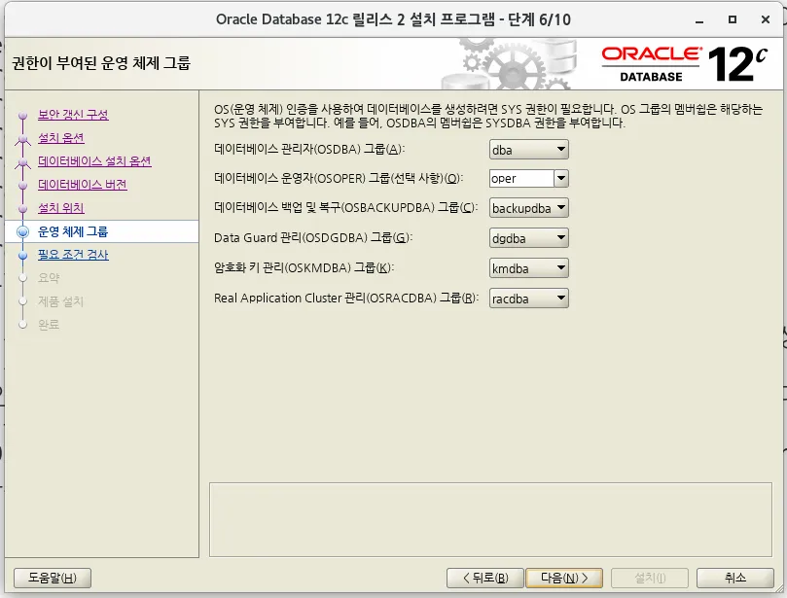The image size is (787, 598).
Task: Open the OSBACKUPDBA dropdown showing backupdba
Action: coord(528,208)
